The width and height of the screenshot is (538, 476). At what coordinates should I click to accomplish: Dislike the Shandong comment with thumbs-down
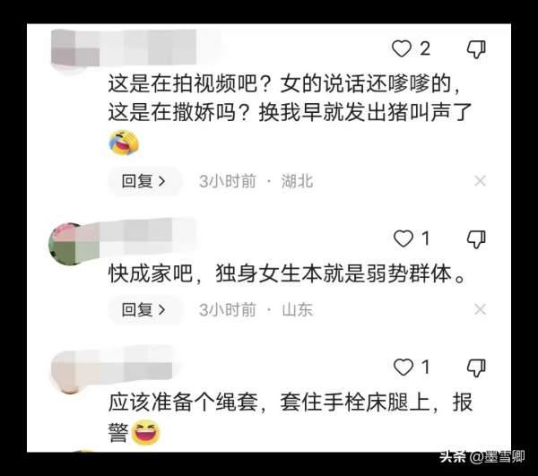476,239
